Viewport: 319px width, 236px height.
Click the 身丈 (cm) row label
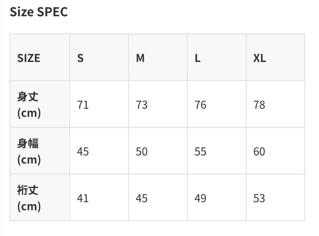coord(40,104)
